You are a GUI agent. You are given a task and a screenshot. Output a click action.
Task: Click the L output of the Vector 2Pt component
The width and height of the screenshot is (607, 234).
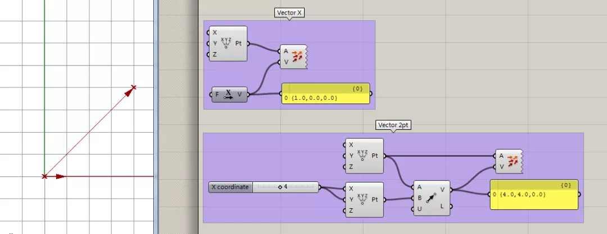click(442, 206)
